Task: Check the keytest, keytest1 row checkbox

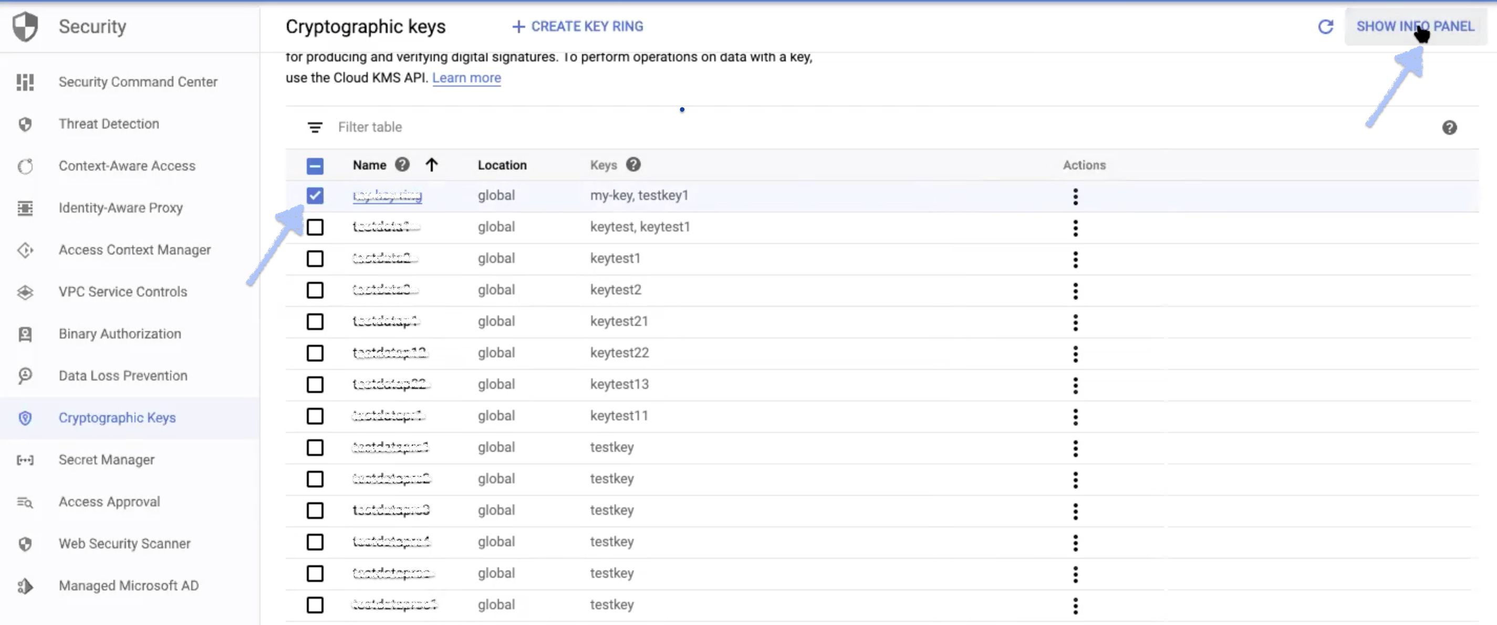Action: (x=315, y=227)
